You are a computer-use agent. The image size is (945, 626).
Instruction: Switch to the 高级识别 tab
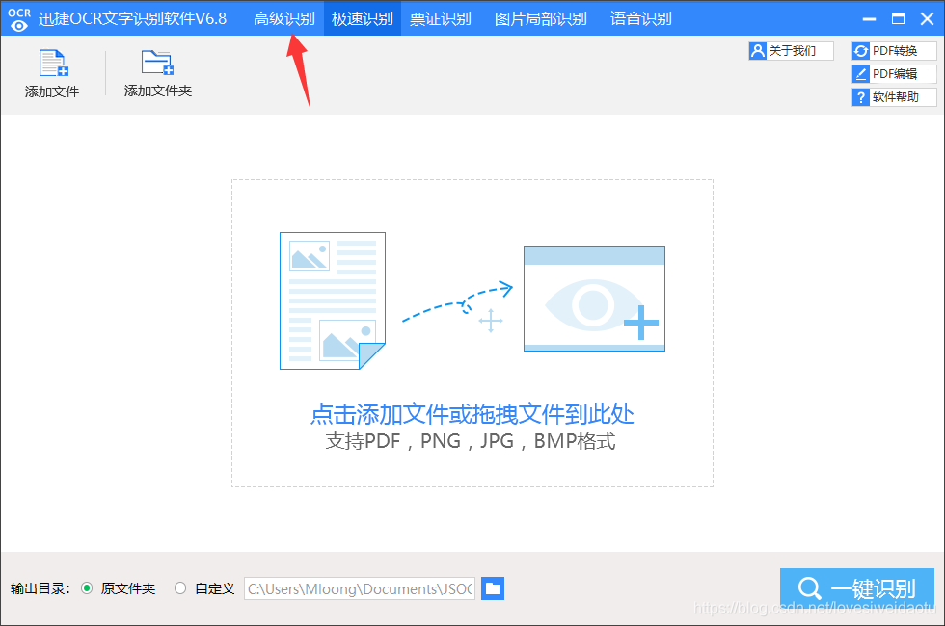point(284,17)
